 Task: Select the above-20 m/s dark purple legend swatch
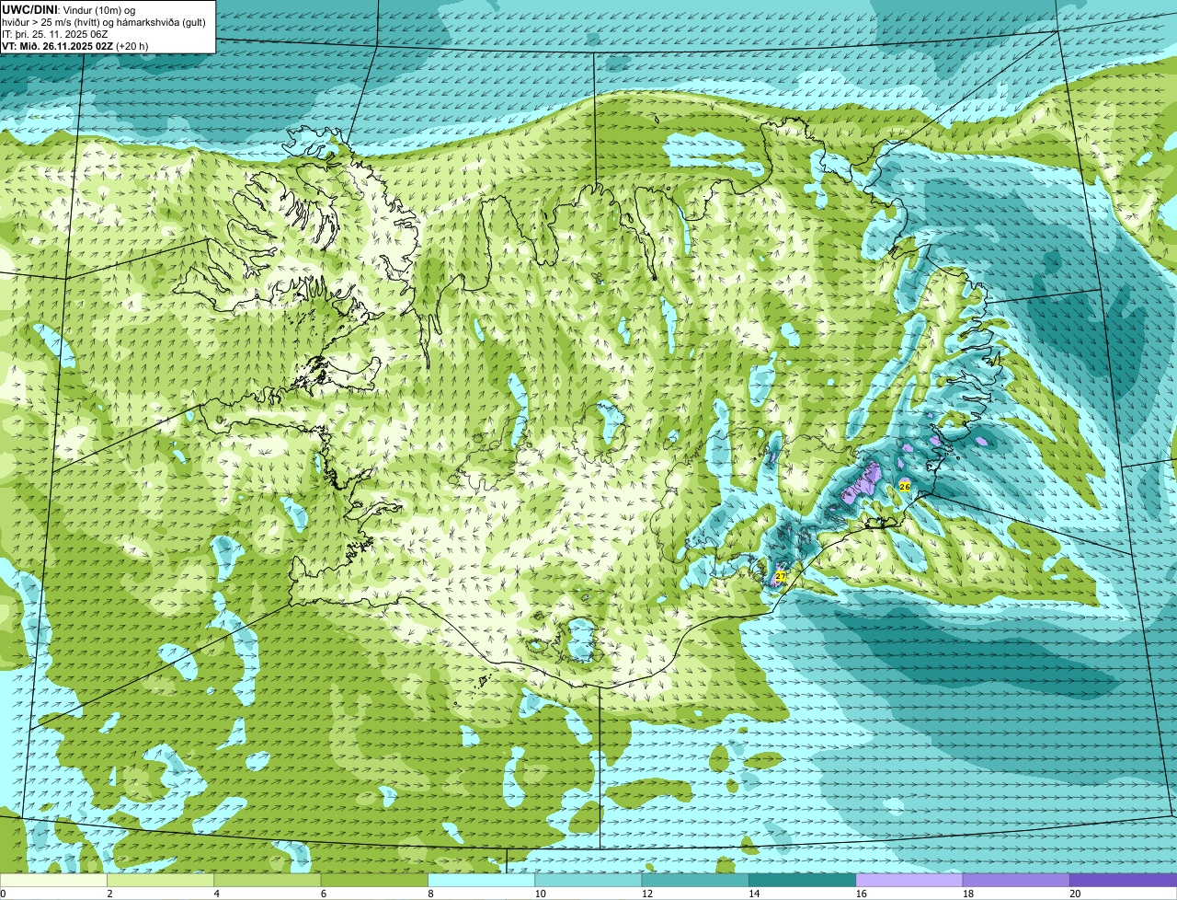tap(1123, 880)
